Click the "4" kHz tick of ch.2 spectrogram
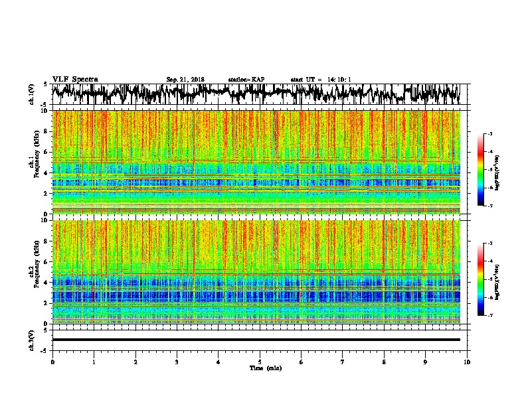The height and width of the screenshot is (406, 526). [46, 283]
